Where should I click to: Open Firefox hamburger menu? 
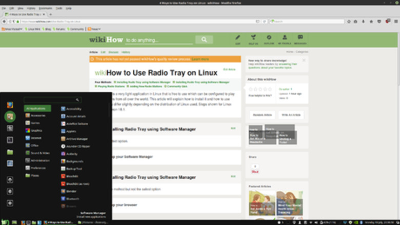coord(396,21)
